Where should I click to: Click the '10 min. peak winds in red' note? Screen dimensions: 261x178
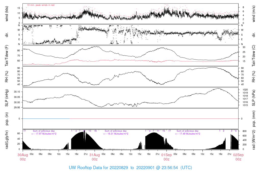point(41,5)
